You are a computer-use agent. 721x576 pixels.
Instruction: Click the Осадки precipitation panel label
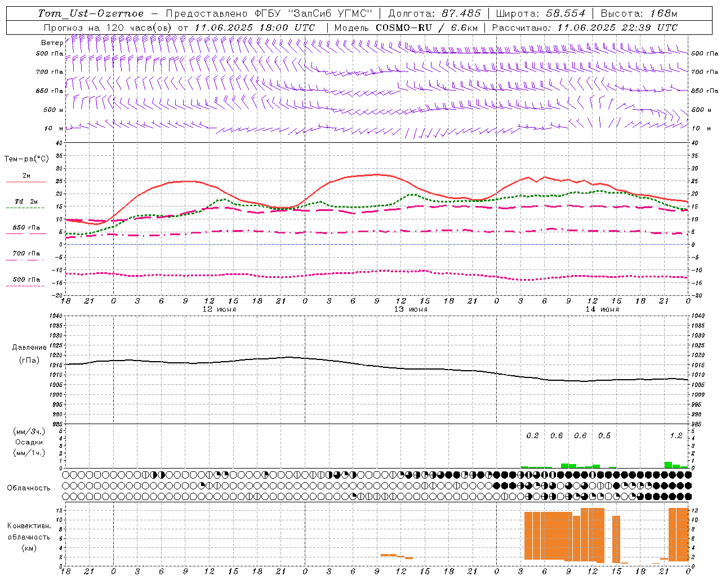coord(29,442)
